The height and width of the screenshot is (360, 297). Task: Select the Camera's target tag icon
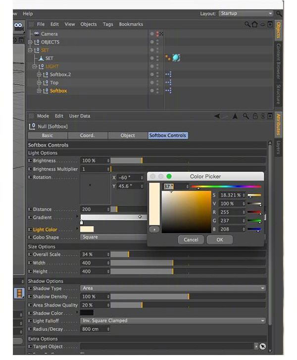click(x=161, y=34)
